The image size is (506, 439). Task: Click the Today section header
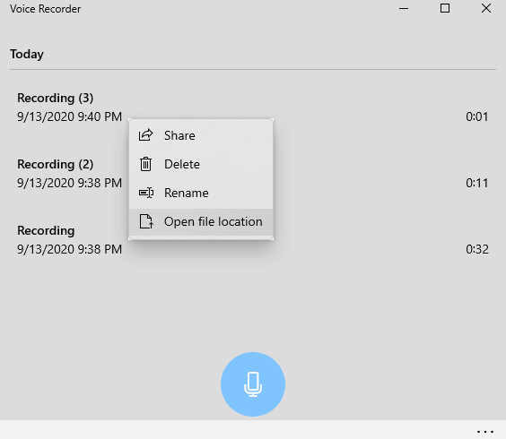[x=27, y=54]
